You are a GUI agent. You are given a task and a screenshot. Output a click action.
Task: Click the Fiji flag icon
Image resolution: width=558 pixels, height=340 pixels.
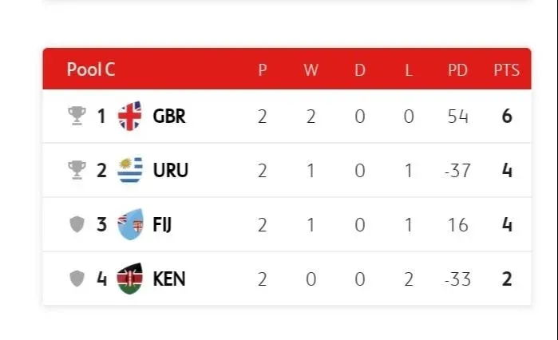tap(129, 225)
